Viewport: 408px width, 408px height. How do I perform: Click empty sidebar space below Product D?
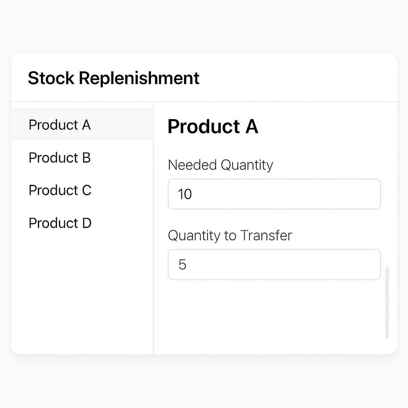click(x=82, y=294)
